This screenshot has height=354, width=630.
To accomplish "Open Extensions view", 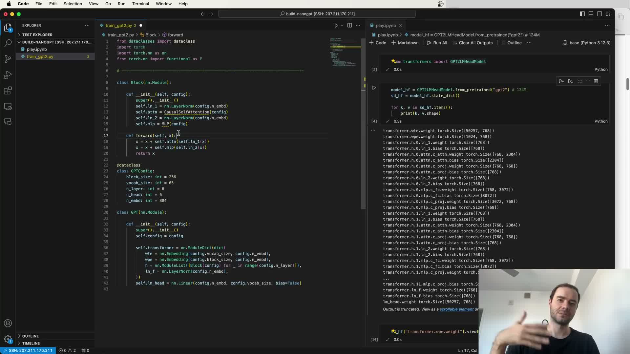I will point(8,90).
